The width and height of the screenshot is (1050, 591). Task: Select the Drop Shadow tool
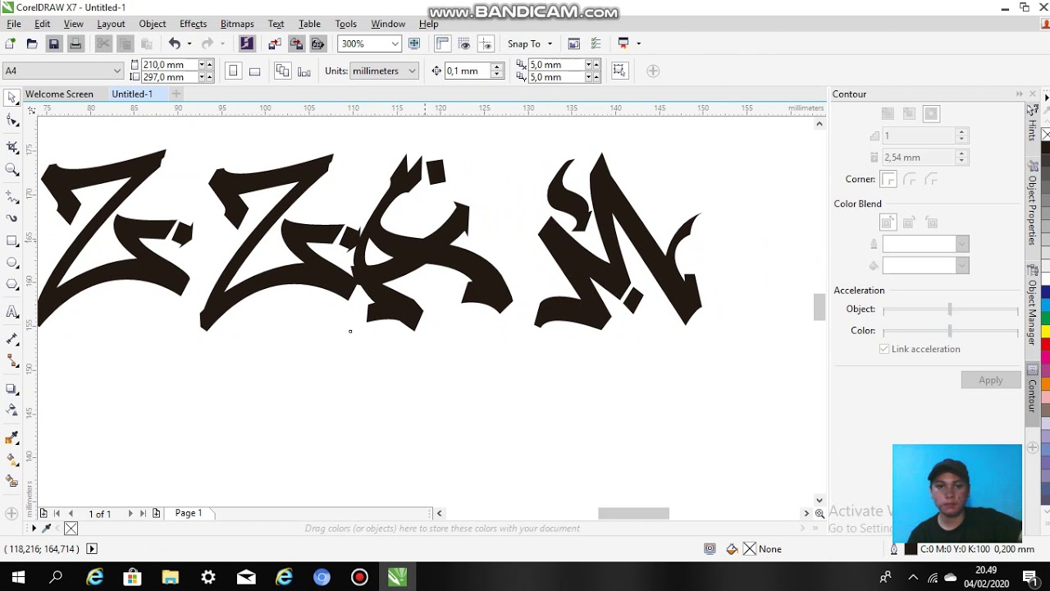coord(12,388)
